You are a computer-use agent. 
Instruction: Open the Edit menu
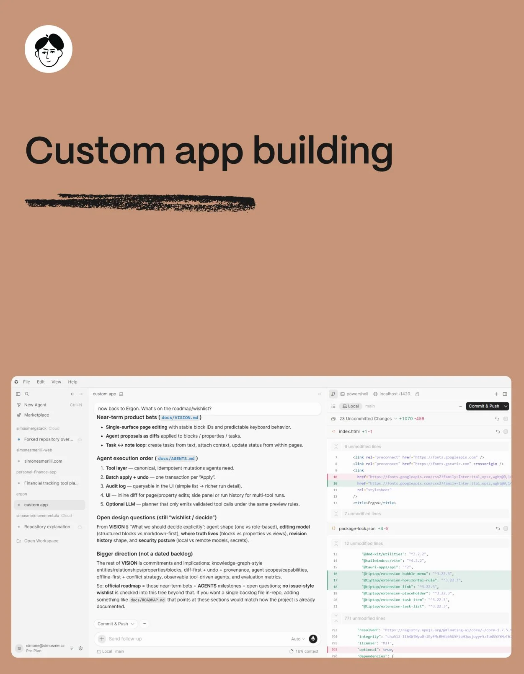[x=41, y=382]
